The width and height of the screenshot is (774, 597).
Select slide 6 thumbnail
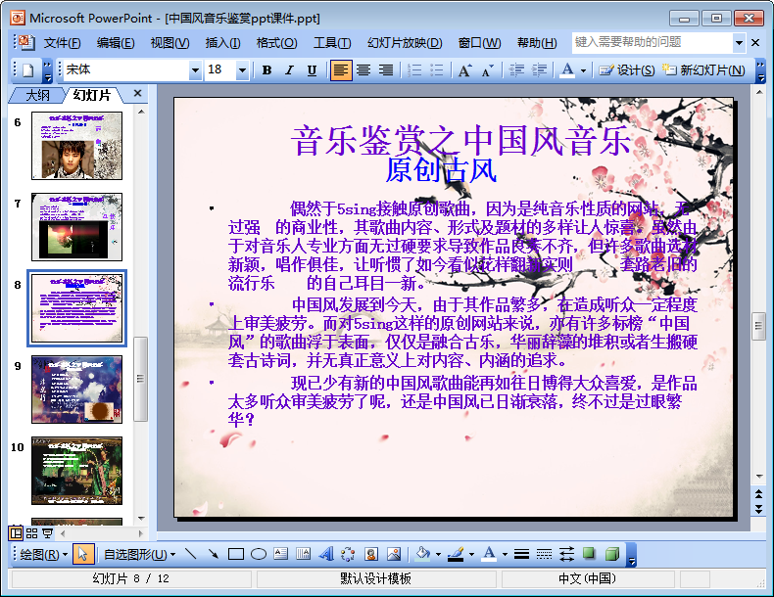77,146
